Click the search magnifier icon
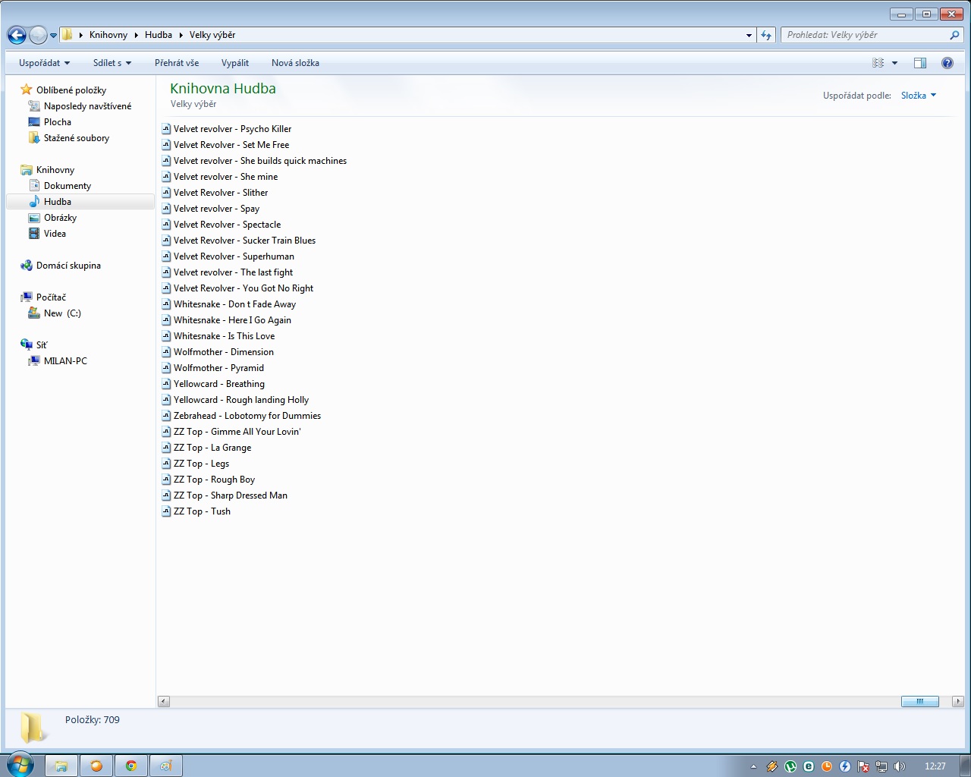 click(x=954, y=35)
